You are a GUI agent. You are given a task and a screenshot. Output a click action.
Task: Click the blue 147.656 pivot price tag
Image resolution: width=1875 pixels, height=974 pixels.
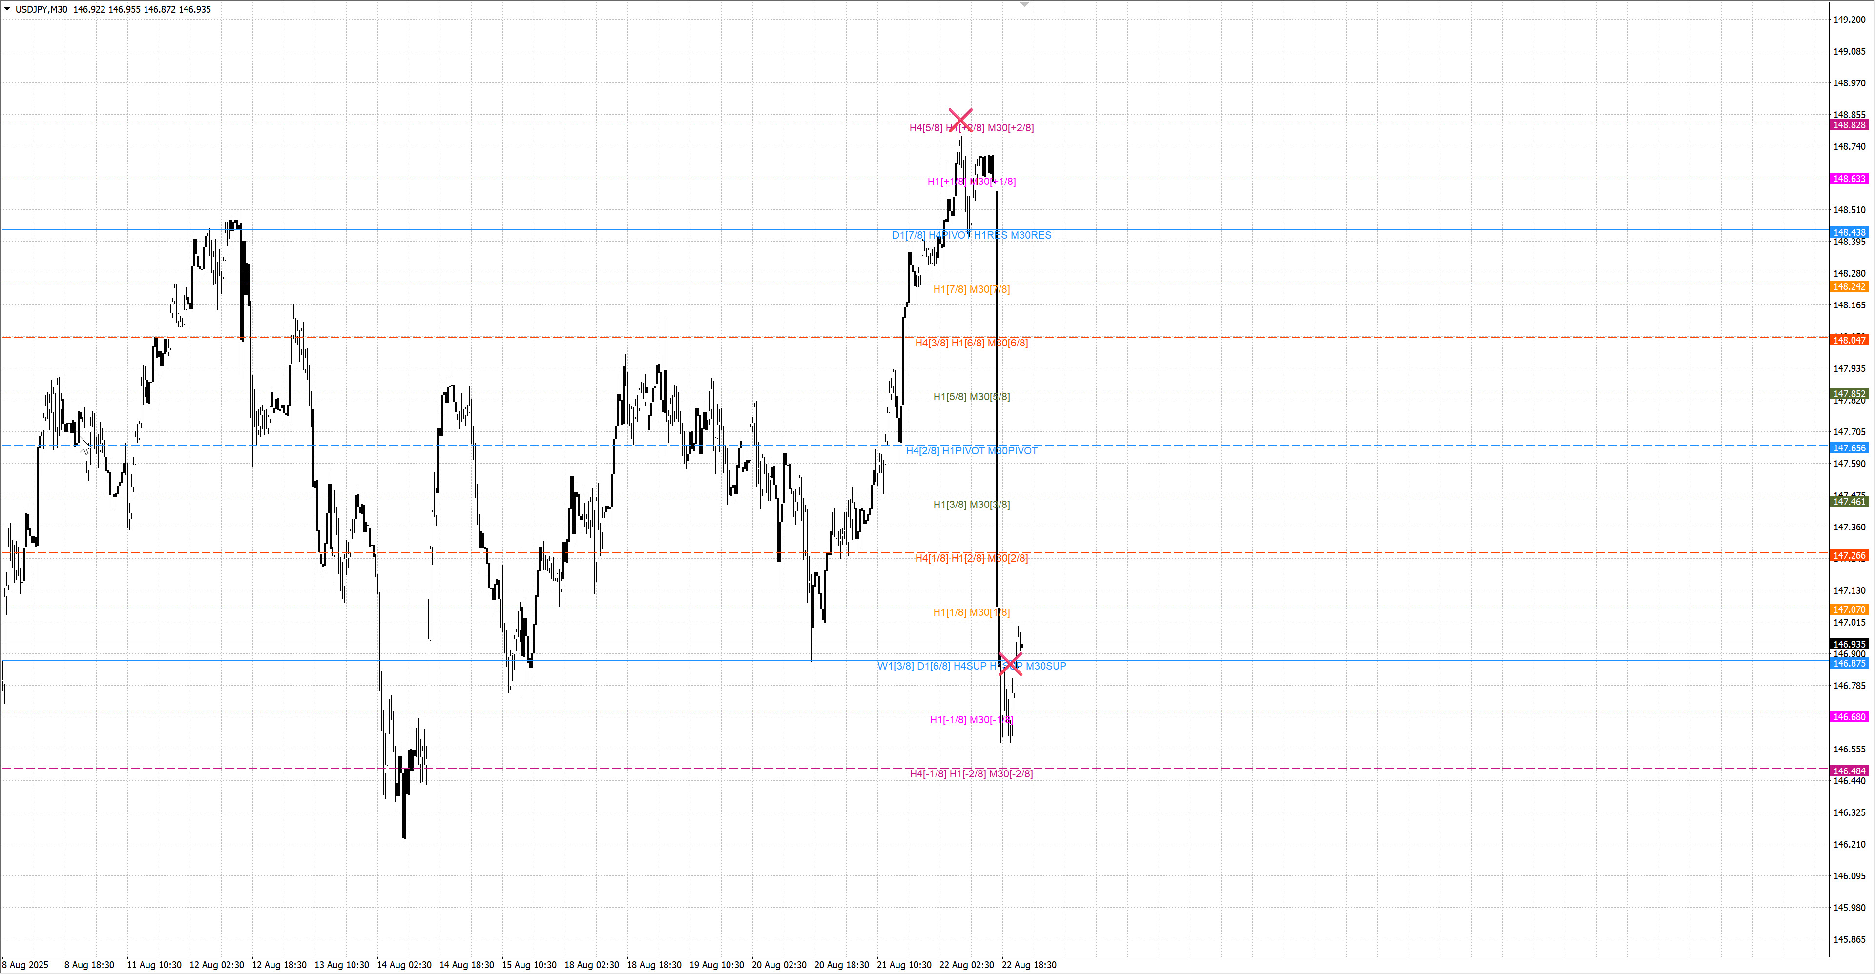(1849, 448)
